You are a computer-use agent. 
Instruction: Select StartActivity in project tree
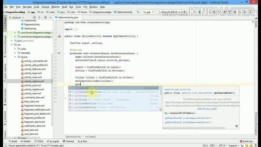30,29
